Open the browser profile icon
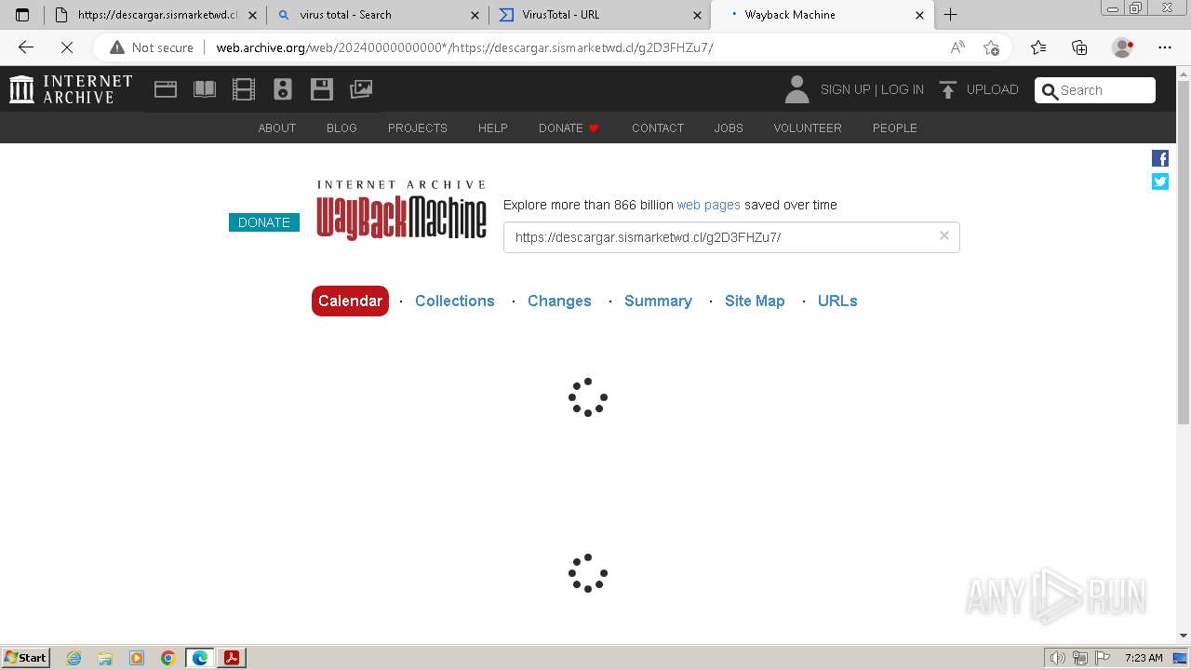The width and height of the screenshot is (1191, 670). point(1123,47)
